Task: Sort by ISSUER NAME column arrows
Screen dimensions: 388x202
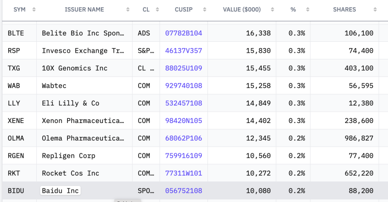Action: pyautogui.click(x=128, y=10)
